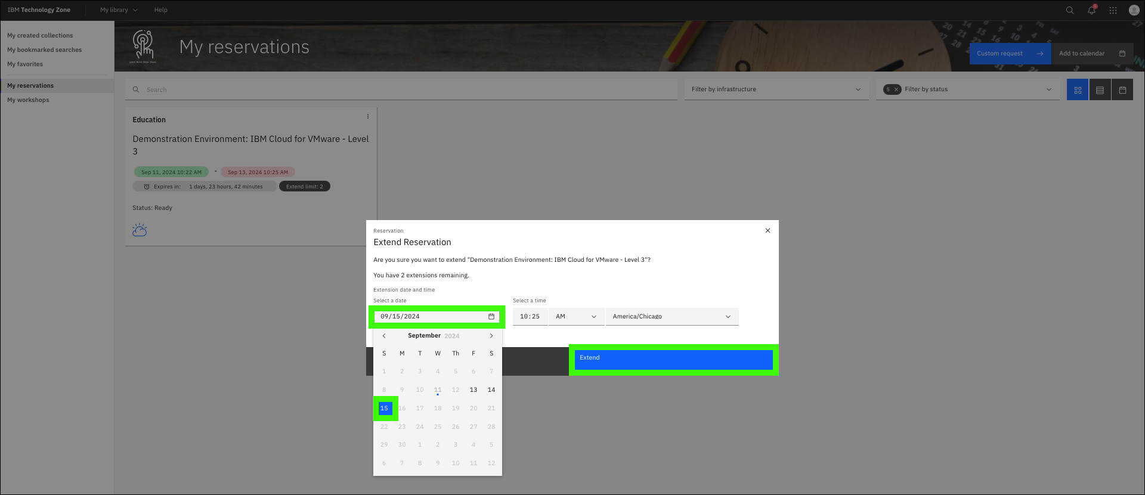Click the Custom request button
Screen dimensions: 1145x495
tap(1010, 54)
